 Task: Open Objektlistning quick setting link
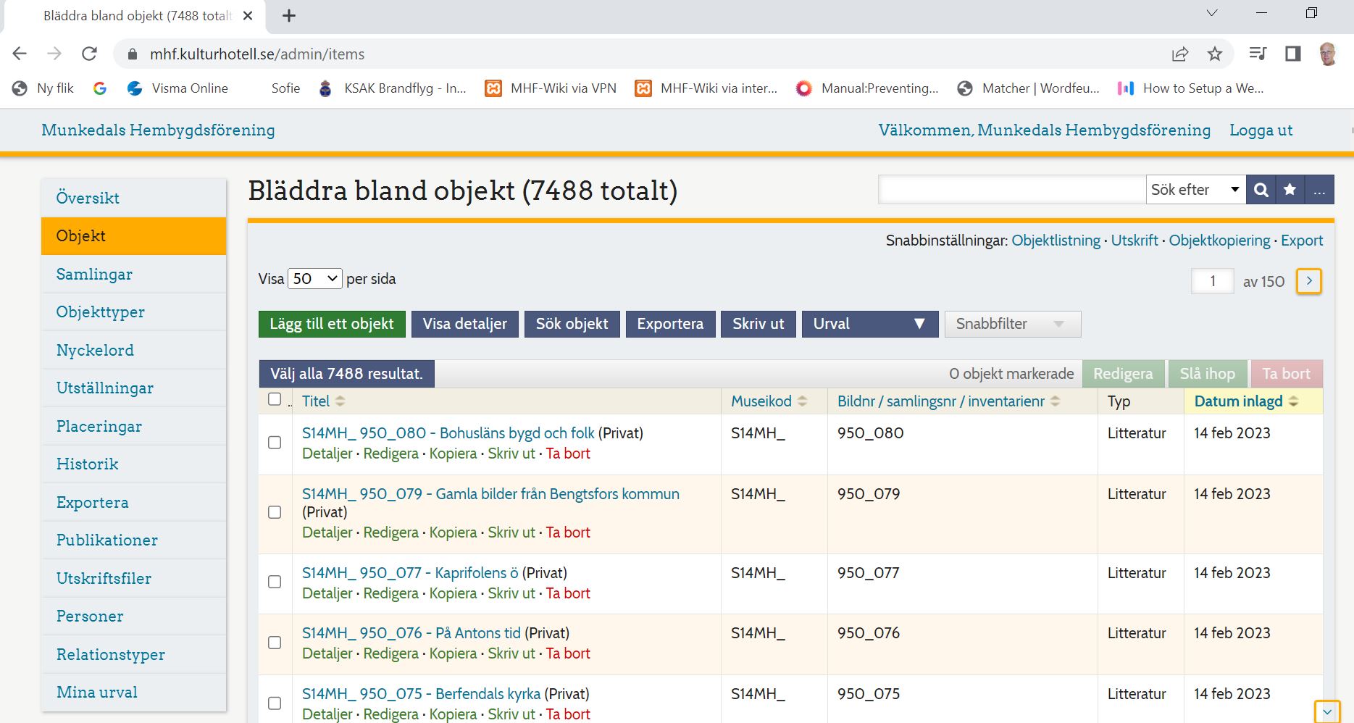point(1056,241)
